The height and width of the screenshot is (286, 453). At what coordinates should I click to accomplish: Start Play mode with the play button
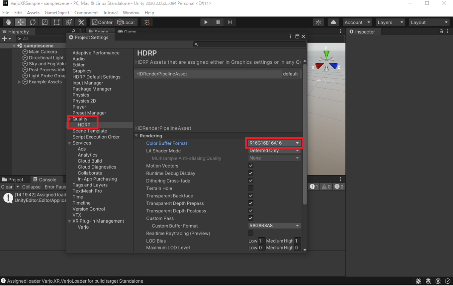tap(206, 22)
